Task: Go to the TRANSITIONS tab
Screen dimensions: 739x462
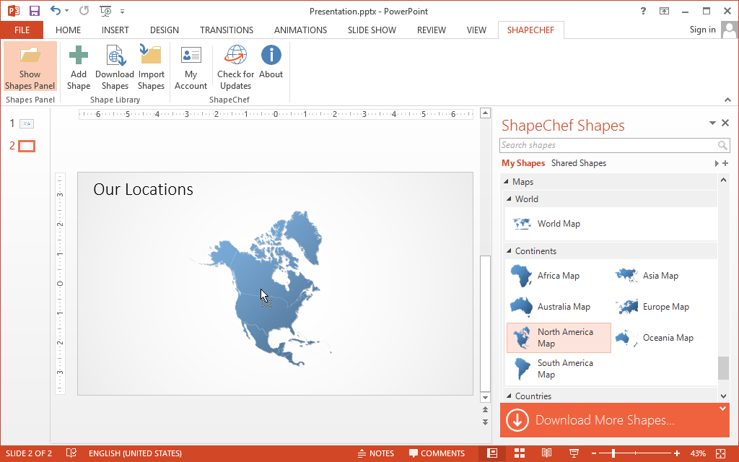Action: [x=226, y=30]
